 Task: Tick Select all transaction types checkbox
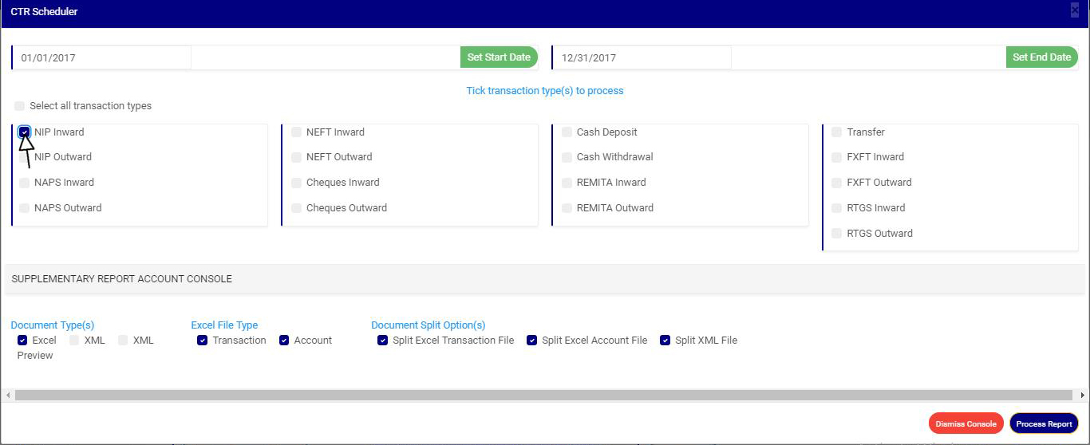19,106
